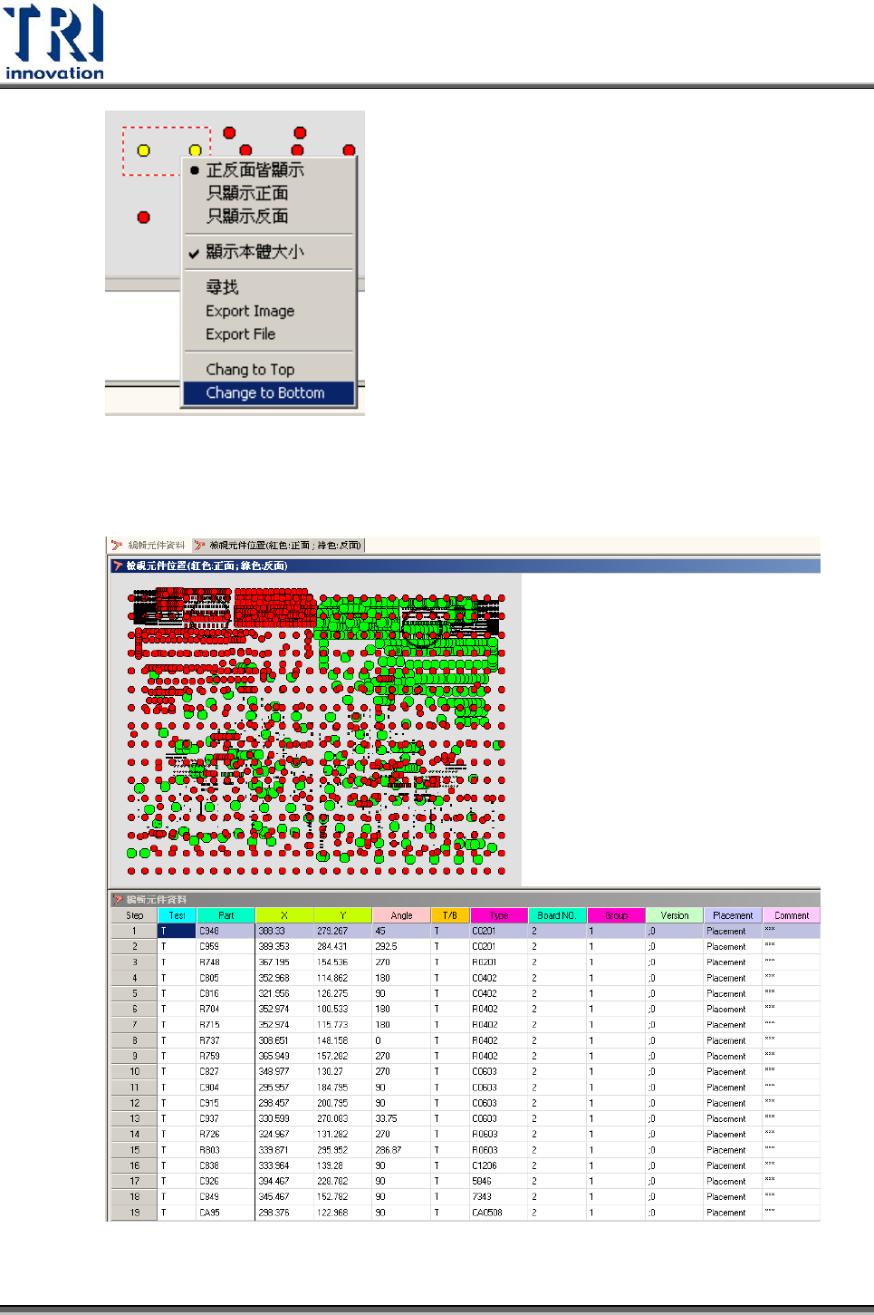Click the icon in the 編輯元件資料 table panel title
The width and height of the screenshot is (874, 1315).
click(118, 900)
